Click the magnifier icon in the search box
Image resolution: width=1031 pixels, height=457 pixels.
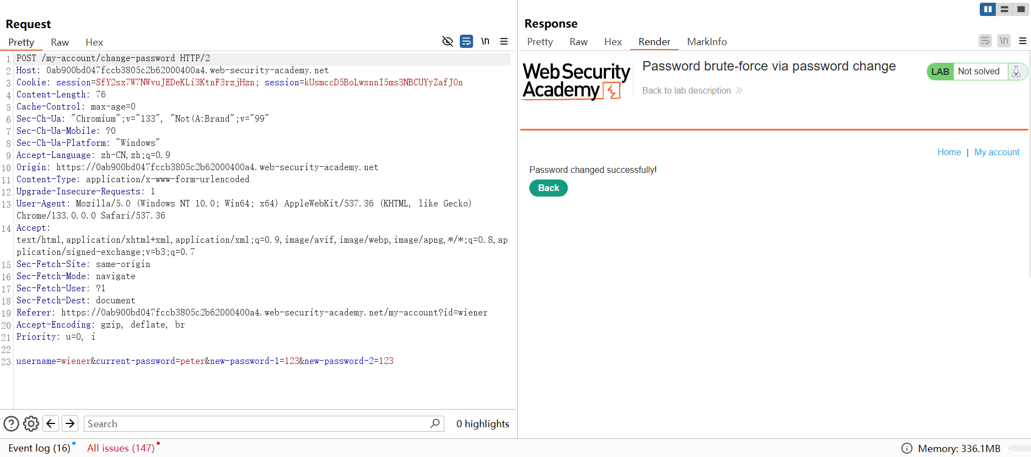pos(435,423)
